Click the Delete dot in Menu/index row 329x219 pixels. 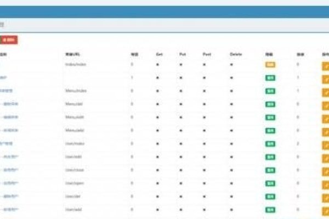[232, 91]
